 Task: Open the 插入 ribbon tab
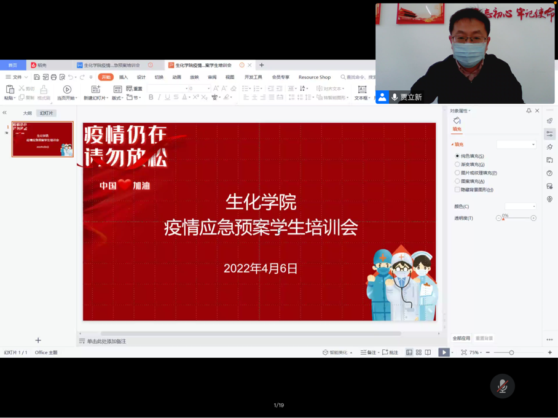(124, 77)
